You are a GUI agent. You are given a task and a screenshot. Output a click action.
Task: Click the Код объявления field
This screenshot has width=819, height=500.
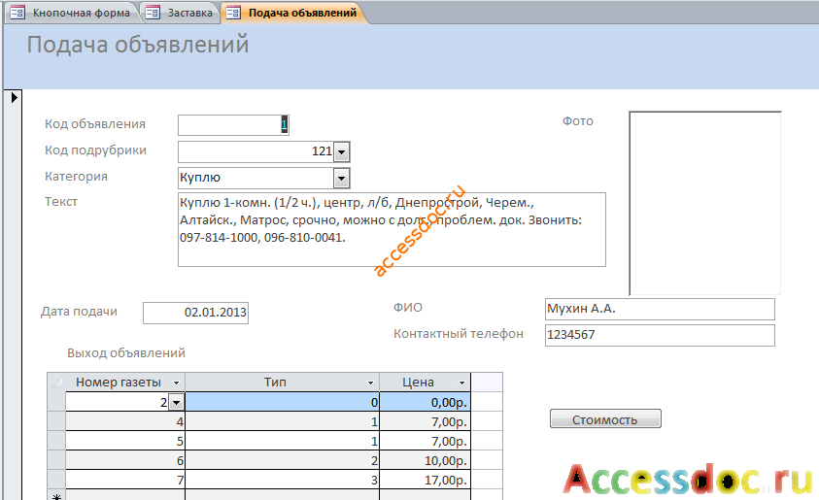(x=233, y=124)
